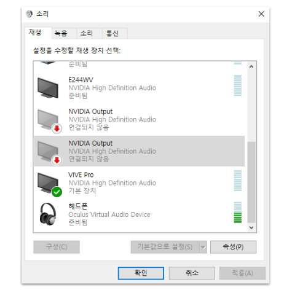This screenshot has width=292, height=290.
Task: Click the device list scrollbar thumb
Action: pyautogui.click(x=251, y=182)
